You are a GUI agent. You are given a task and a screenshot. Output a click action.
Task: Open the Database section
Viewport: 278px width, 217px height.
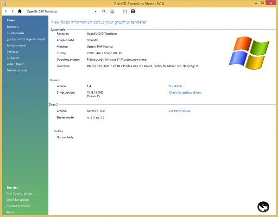pyautogui.click(x=13, y=51)
